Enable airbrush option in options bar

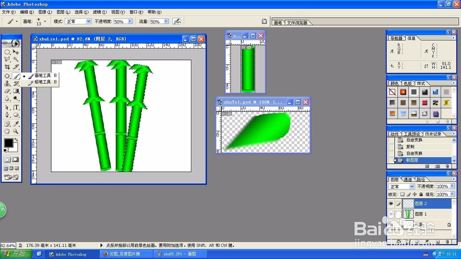coord(177,22)
